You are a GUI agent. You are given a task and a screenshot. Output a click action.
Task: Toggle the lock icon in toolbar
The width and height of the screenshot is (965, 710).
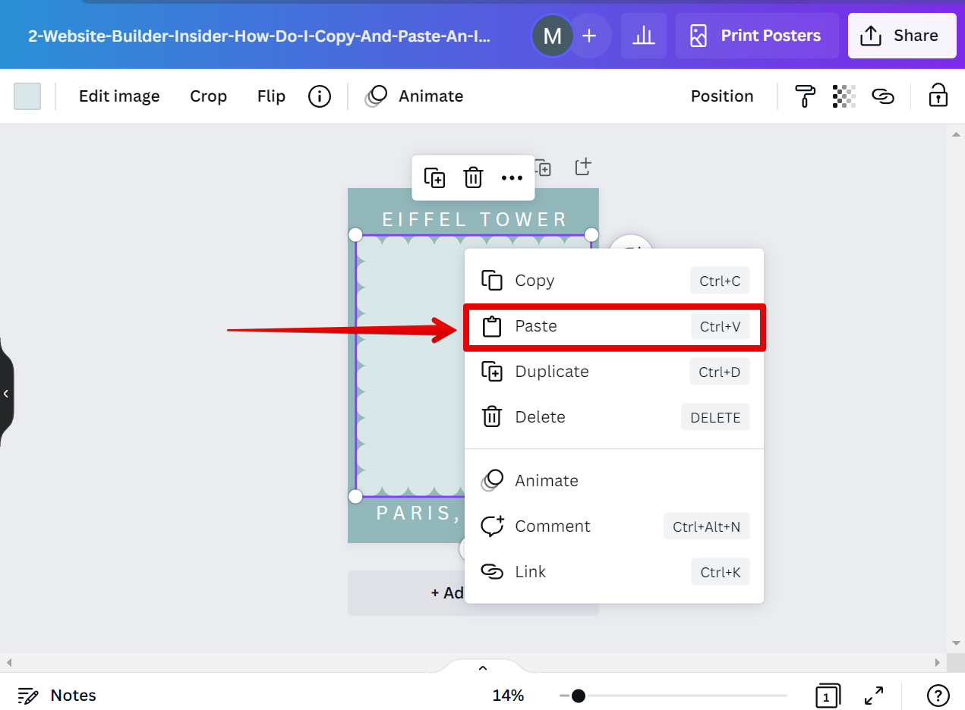(938, 96)
